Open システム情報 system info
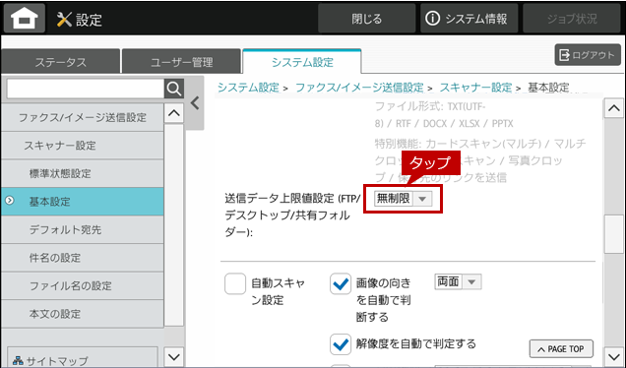The image size is (626, 368). pyautogui.click(x=469, y=19)
